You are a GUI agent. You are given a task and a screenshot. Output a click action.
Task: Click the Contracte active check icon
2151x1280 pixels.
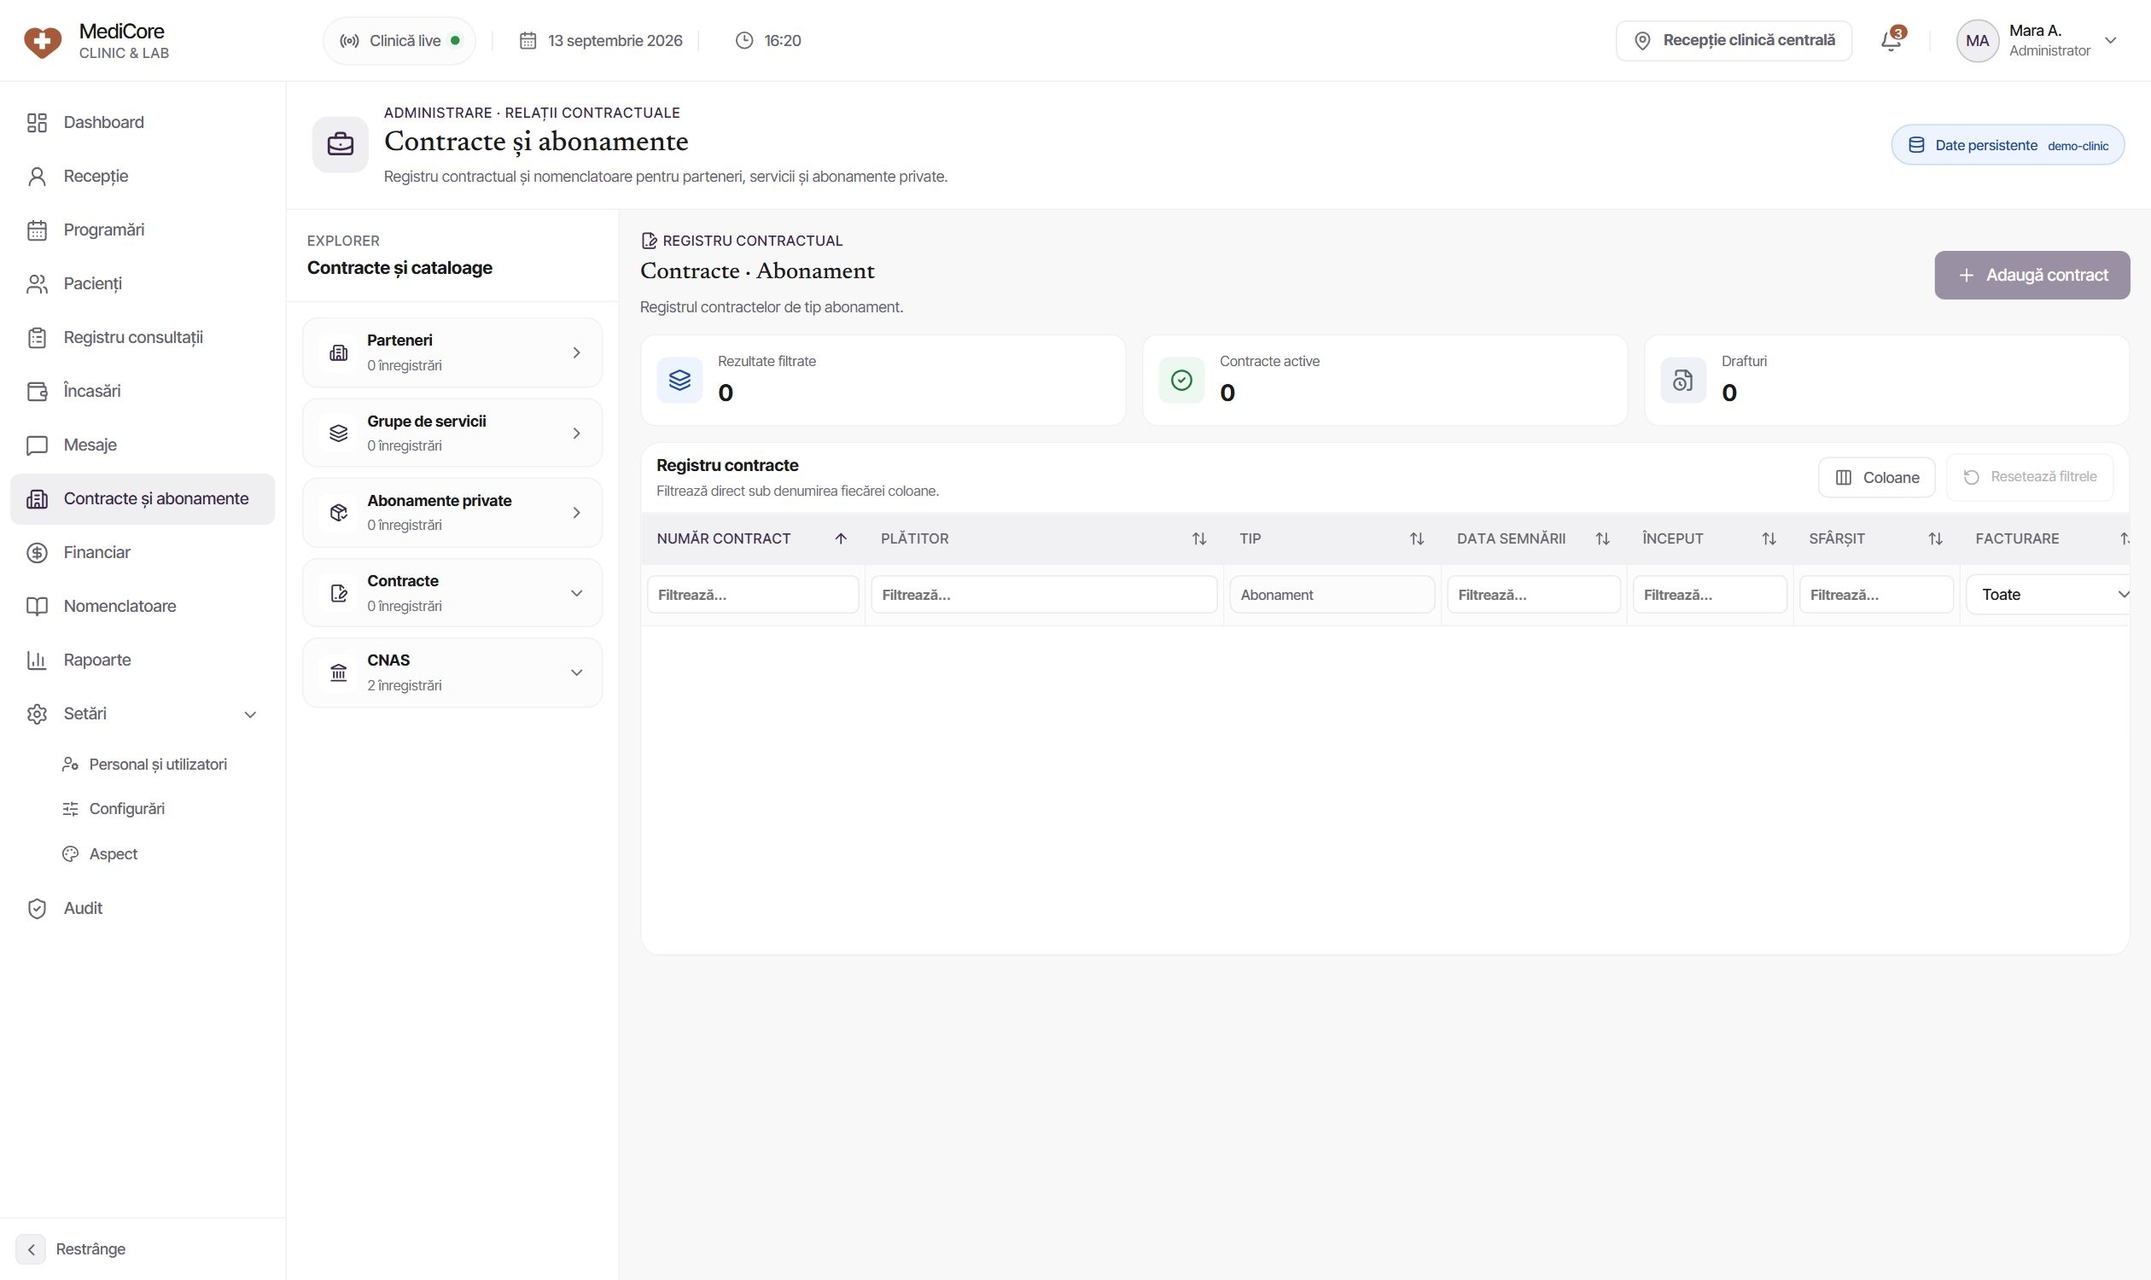point(1181,381)
